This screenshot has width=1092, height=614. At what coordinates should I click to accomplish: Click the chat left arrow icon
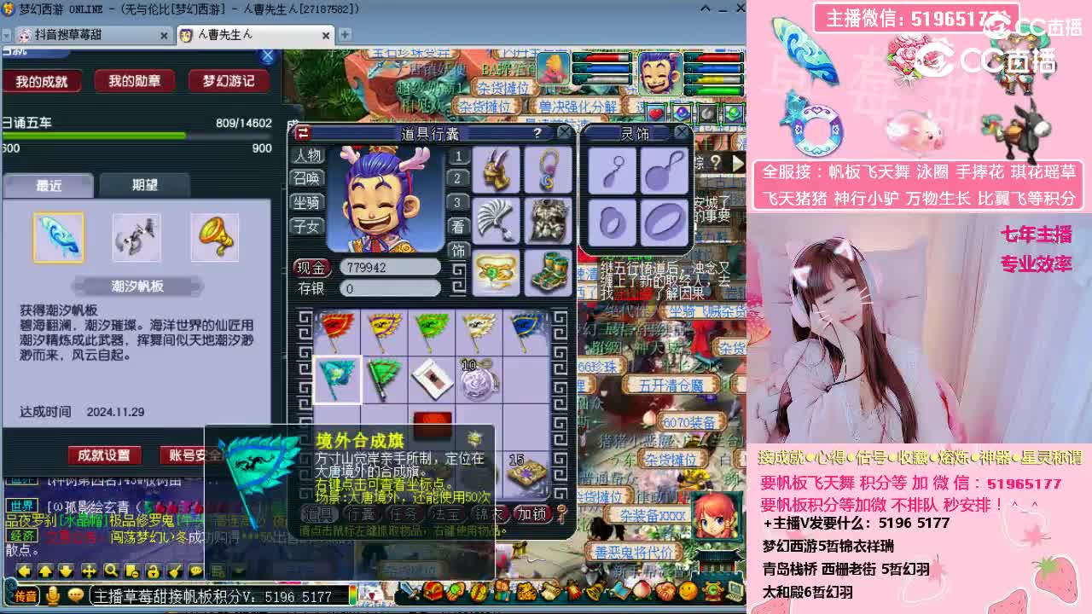pos(25,571)
